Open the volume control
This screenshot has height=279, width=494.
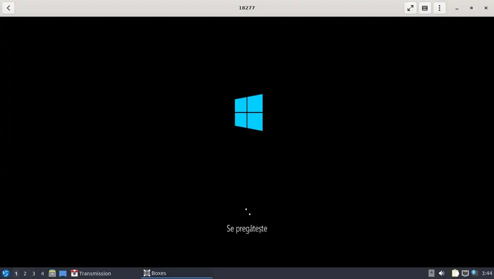(x=442, y=273)
